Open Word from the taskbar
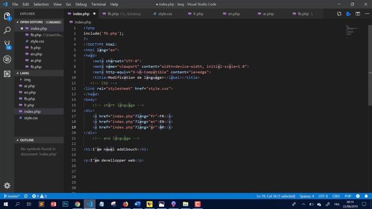This screenshot has height=209, width=372. pyautogui.click(x=137, y=204)
